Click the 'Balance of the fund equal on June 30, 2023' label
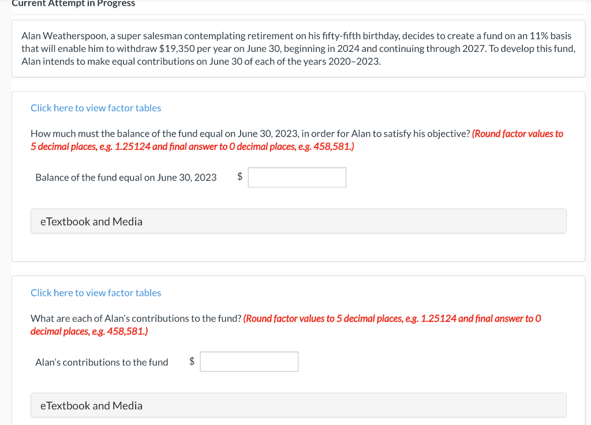This screenshot has height=425, width=591. (x=126, y=177)
